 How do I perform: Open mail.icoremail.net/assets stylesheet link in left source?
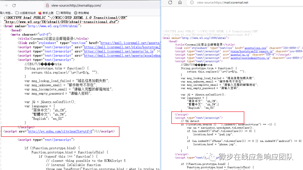[x=131, y=43]
